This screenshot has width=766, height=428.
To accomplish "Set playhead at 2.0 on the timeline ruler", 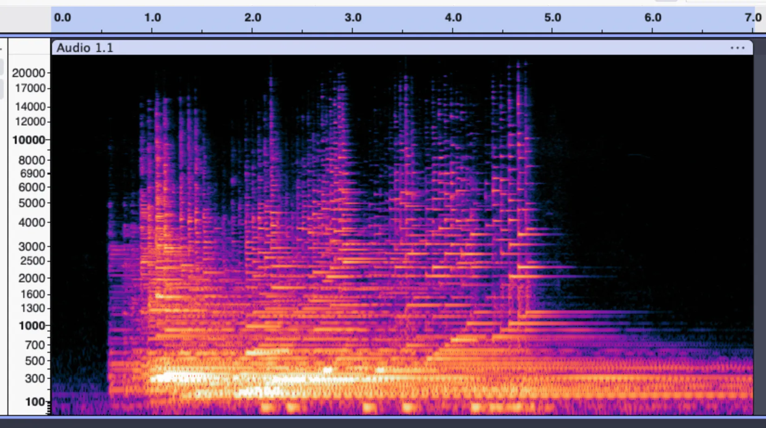I will pos(253,18).
